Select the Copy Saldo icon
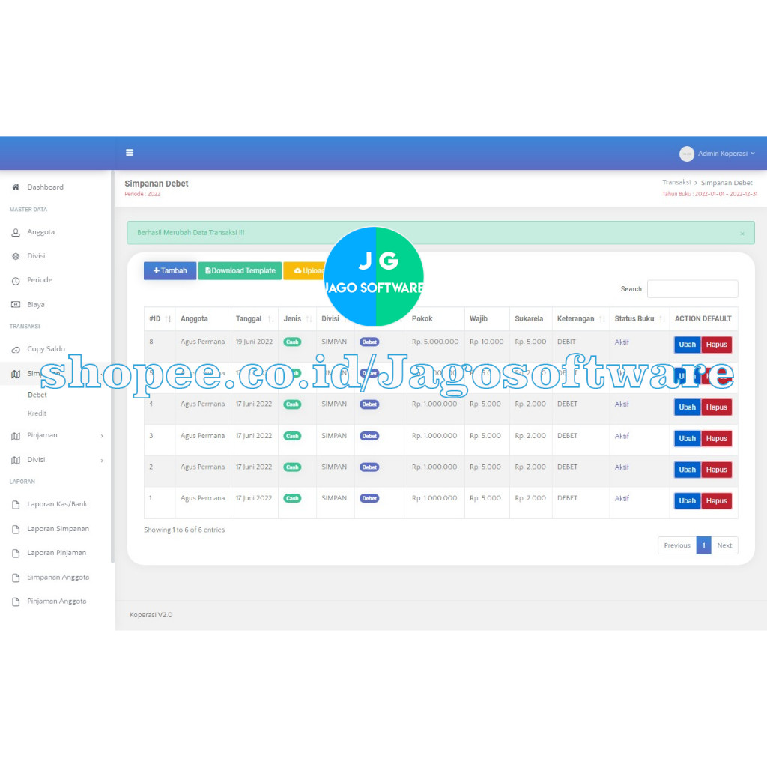 [x=15, y=349]
